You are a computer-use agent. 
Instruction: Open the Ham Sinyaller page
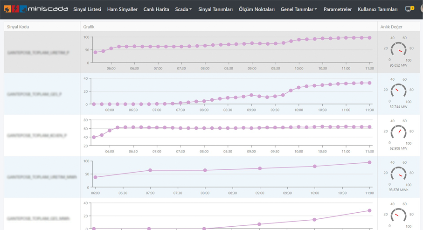(122, 9)
